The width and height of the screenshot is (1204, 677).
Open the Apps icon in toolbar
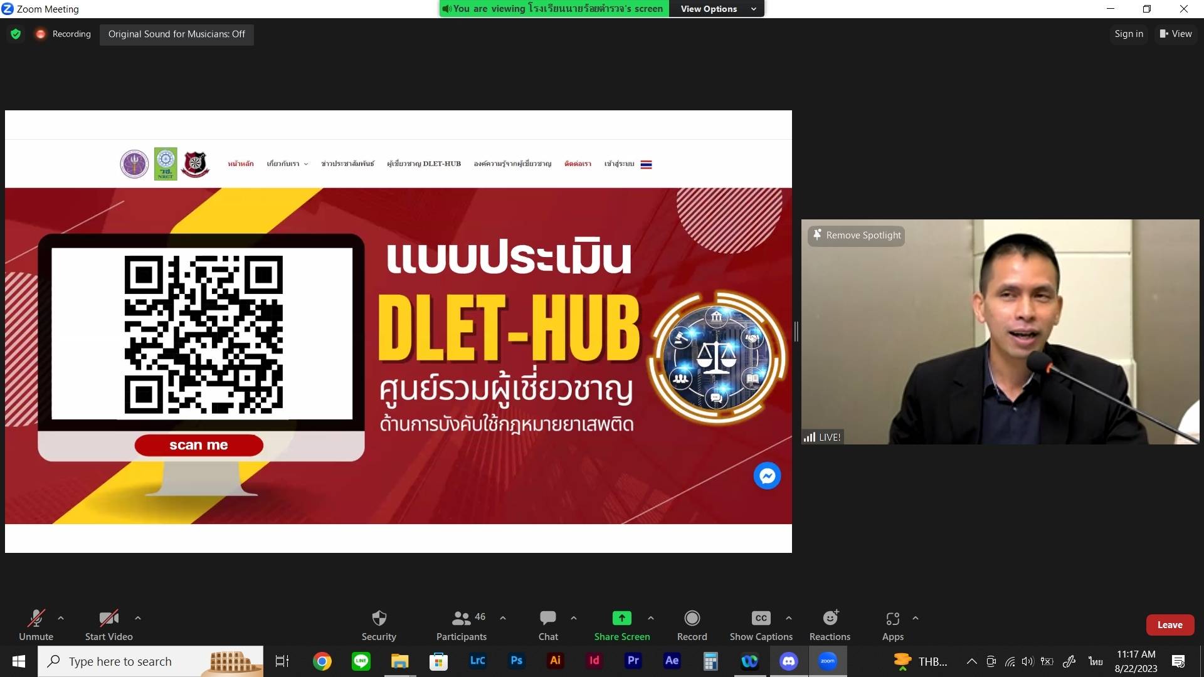click(892, 619)
